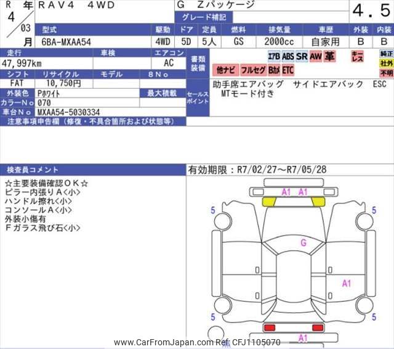
Task: Click the 純正 genuine badge
Action: pyautogui.click(x=387, y=54)
